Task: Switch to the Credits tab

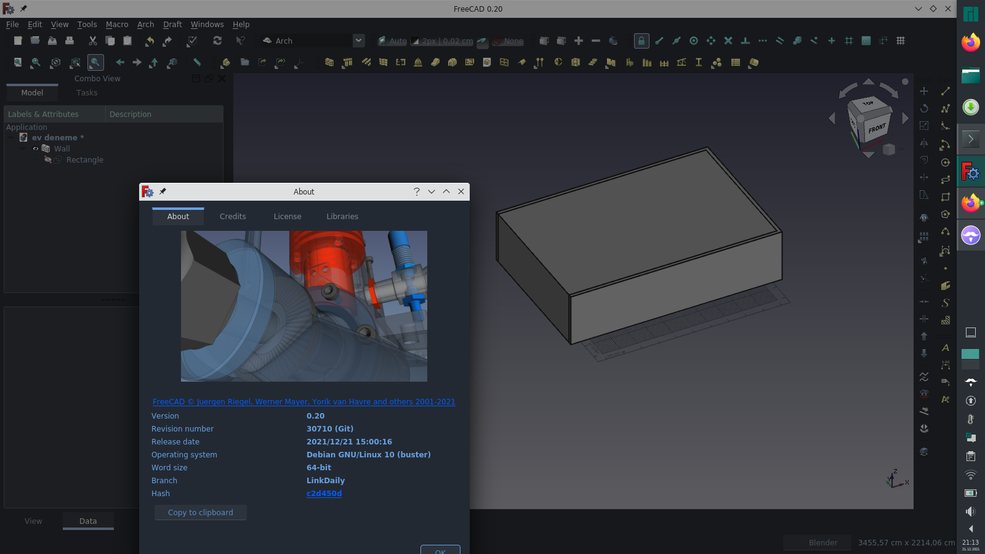Action: [x=233, y=216]
